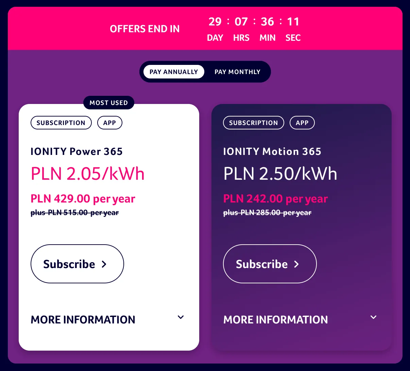Image resolution: width=410 pixels, height=371 pixels.
Task: Click Subscription tag on Power 365 card
Action: (x=61, y=123)
